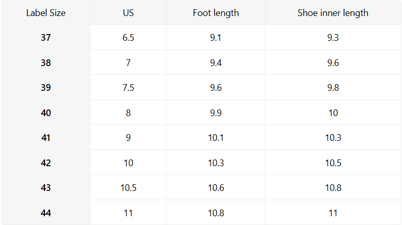Select US size 7.5 cell

[128, 88]
